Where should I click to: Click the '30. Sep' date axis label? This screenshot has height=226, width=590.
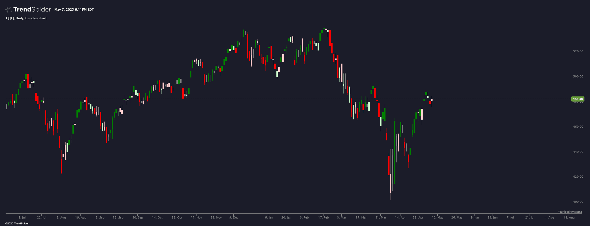tap(138, 217)
